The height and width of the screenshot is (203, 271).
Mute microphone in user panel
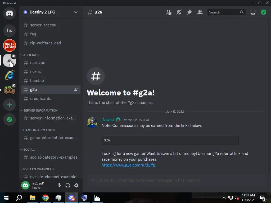point(59,185)
